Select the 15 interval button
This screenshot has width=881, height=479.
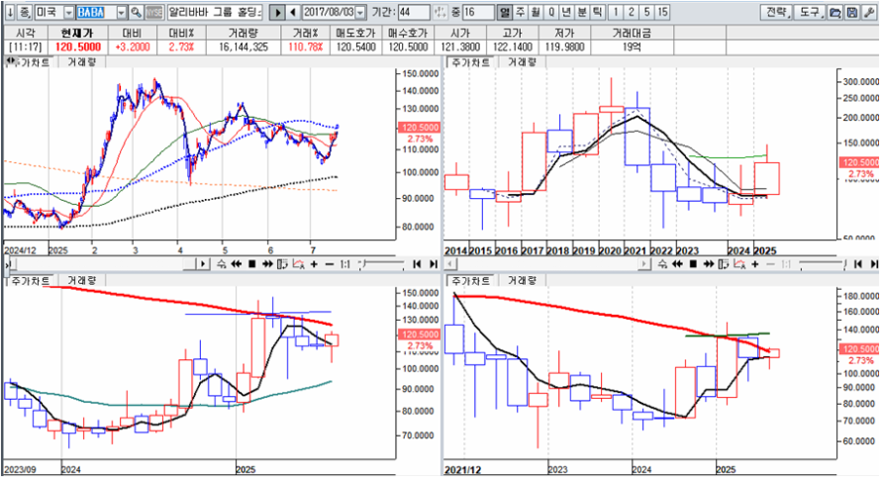click(662, 12)
